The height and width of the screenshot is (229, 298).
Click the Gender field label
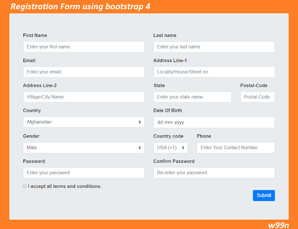pos(31,136)
